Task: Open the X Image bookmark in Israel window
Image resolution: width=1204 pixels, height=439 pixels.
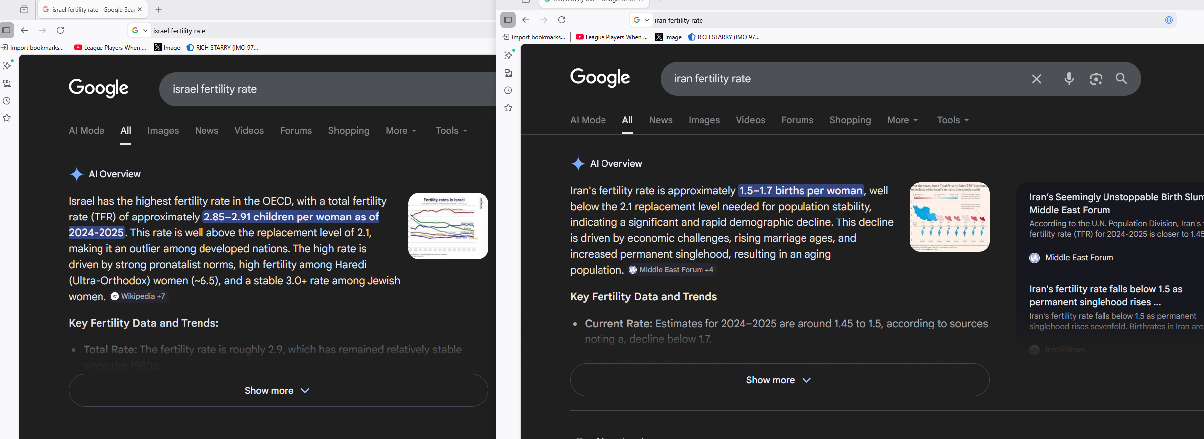Action: [167, 48]
